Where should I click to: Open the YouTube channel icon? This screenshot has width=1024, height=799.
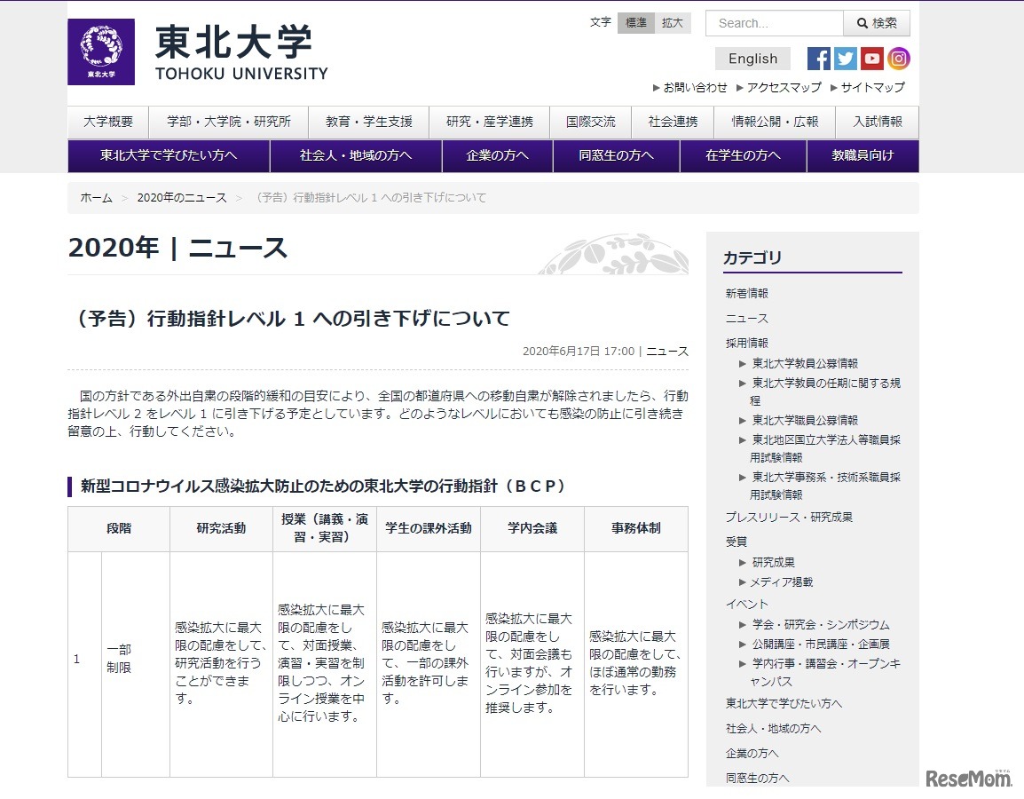pyautogui.click(x=872, y=58)
